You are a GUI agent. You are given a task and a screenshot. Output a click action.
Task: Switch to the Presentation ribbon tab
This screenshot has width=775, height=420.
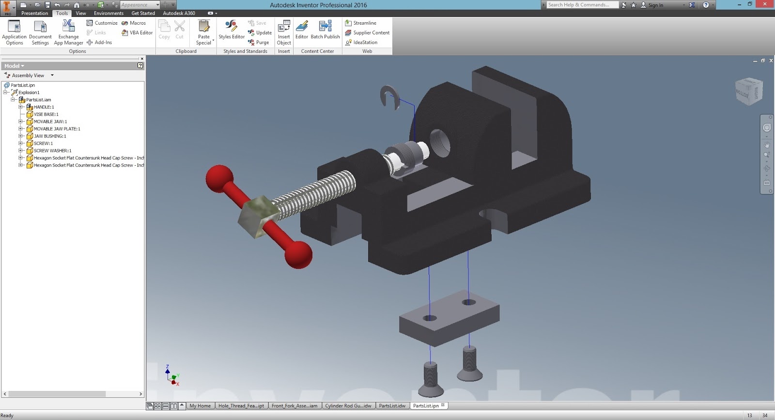tap(34, 13)
